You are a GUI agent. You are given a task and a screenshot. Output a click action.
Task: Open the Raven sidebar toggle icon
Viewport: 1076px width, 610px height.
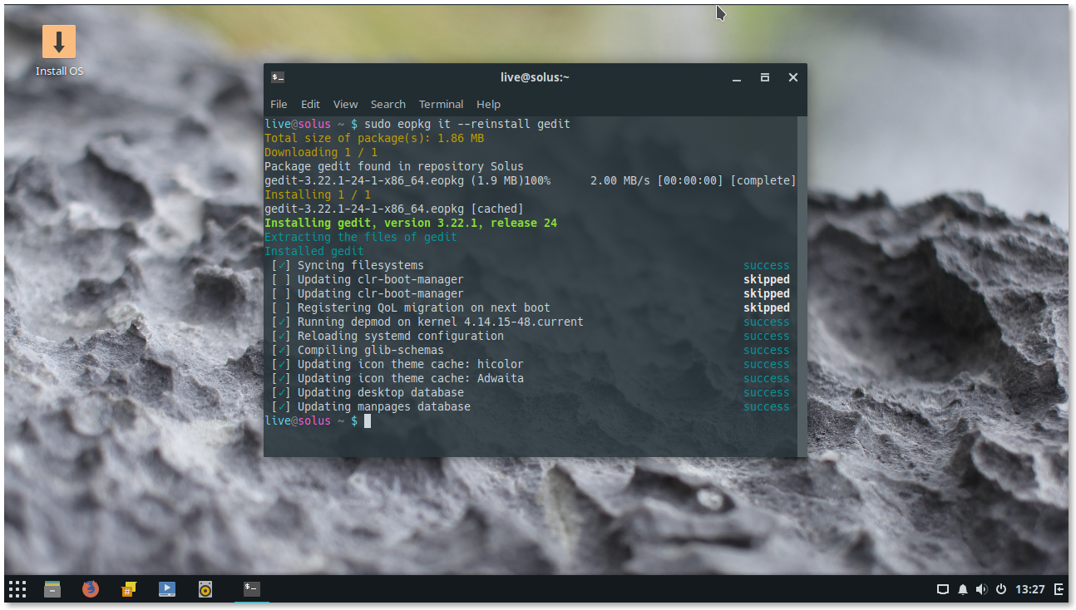1059,589
